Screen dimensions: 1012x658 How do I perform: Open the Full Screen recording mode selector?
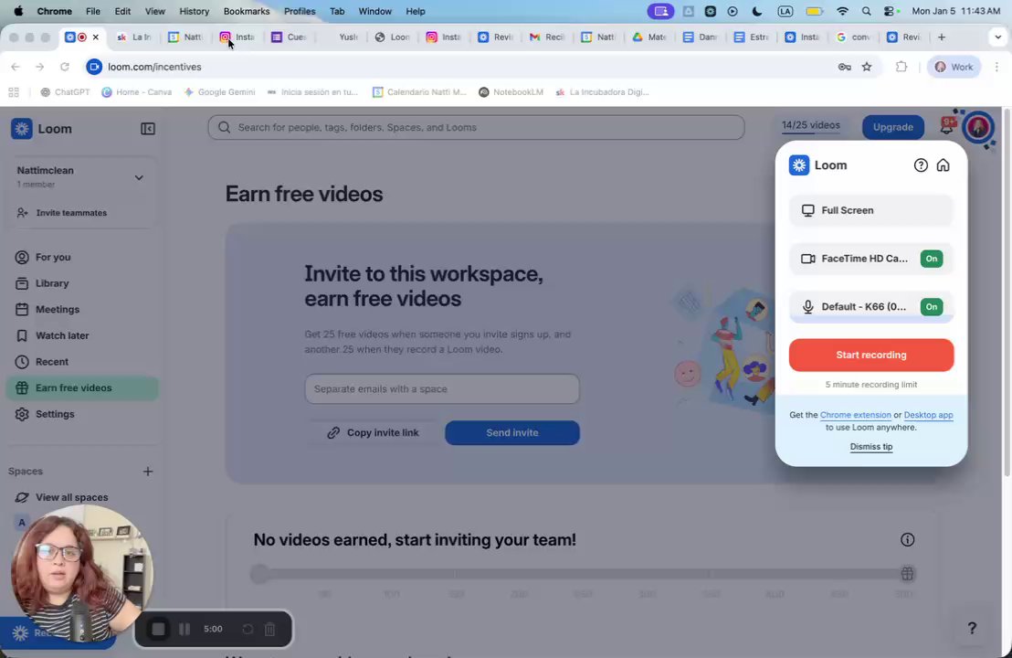tap(870, 210)
